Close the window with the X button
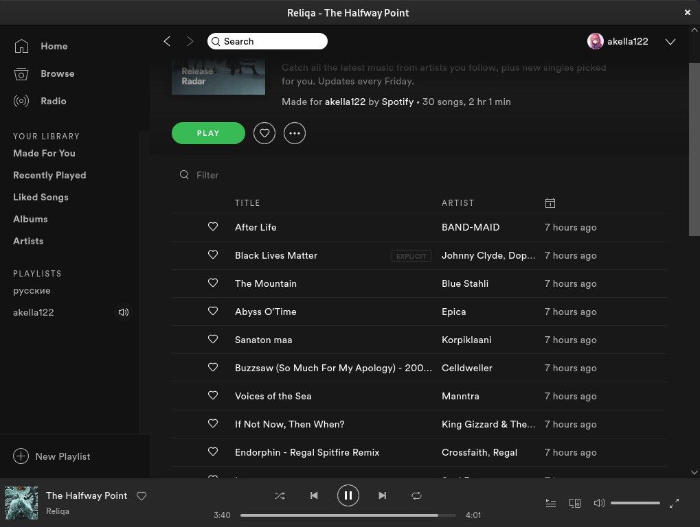This screenshot has width=700, height=527. pos(688,12)
